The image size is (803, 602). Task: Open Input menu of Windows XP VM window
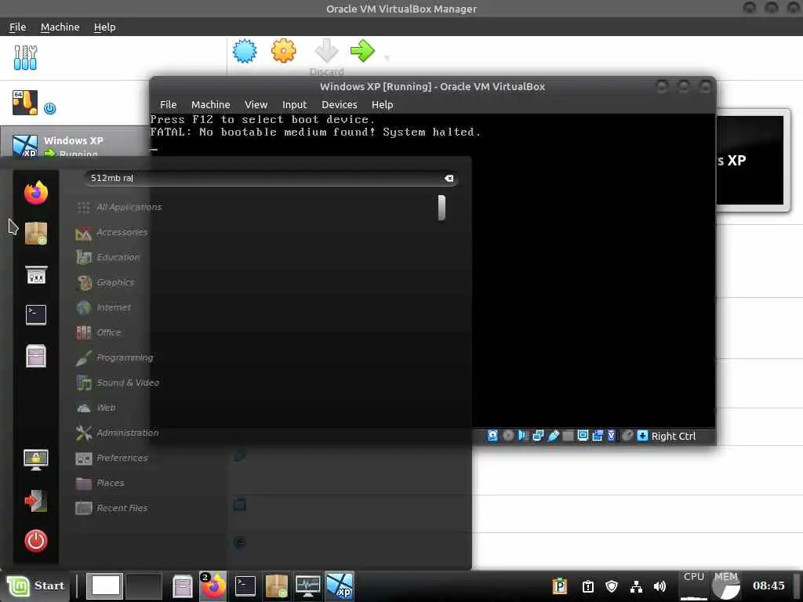tap(295, 104)
